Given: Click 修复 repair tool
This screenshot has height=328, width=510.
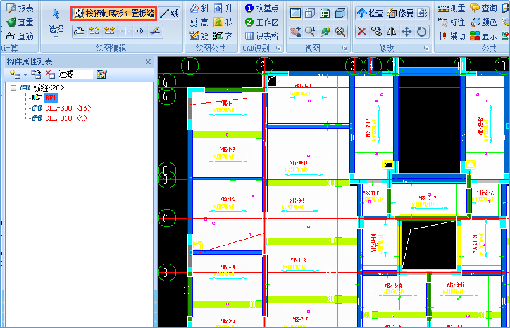Looking at the screenshot, I should [x=400, y=13].
